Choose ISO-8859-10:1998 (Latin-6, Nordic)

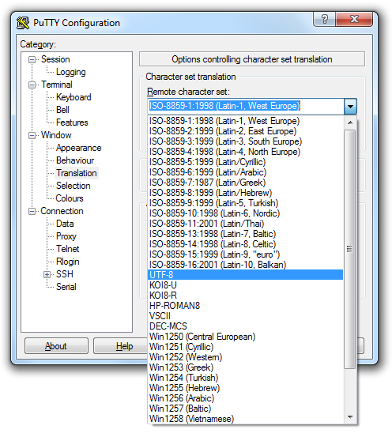tap(245, 213)
